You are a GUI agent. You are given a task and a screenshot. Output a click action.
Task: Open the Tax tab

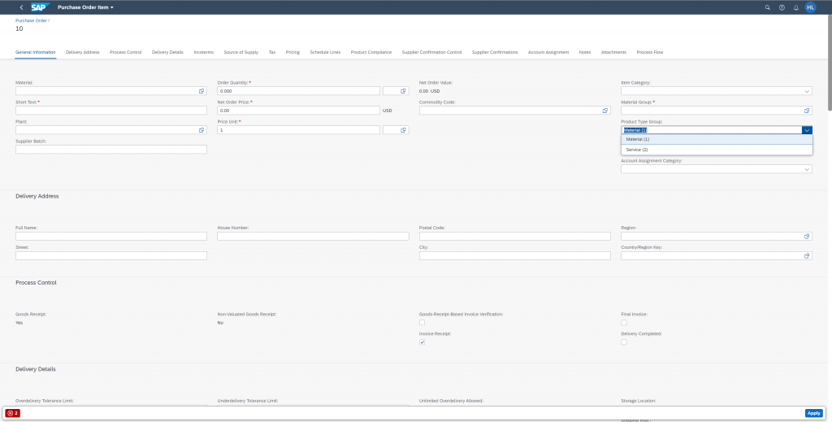pos(271,53)
